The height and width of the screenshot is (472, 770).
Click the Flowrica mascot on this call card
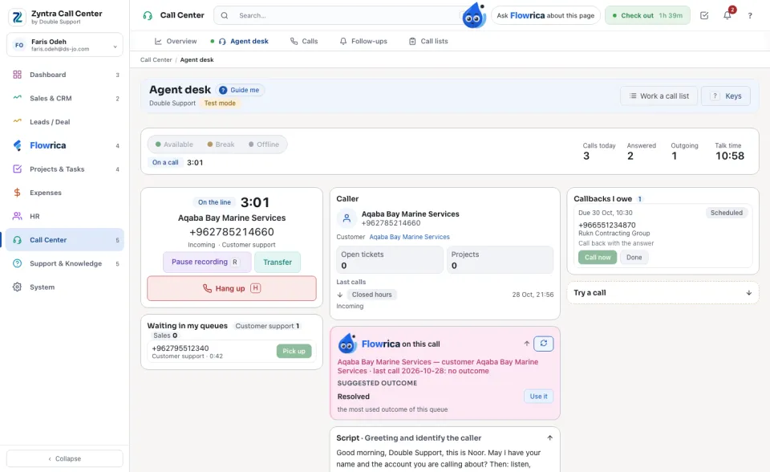click(x=347, y=344)
